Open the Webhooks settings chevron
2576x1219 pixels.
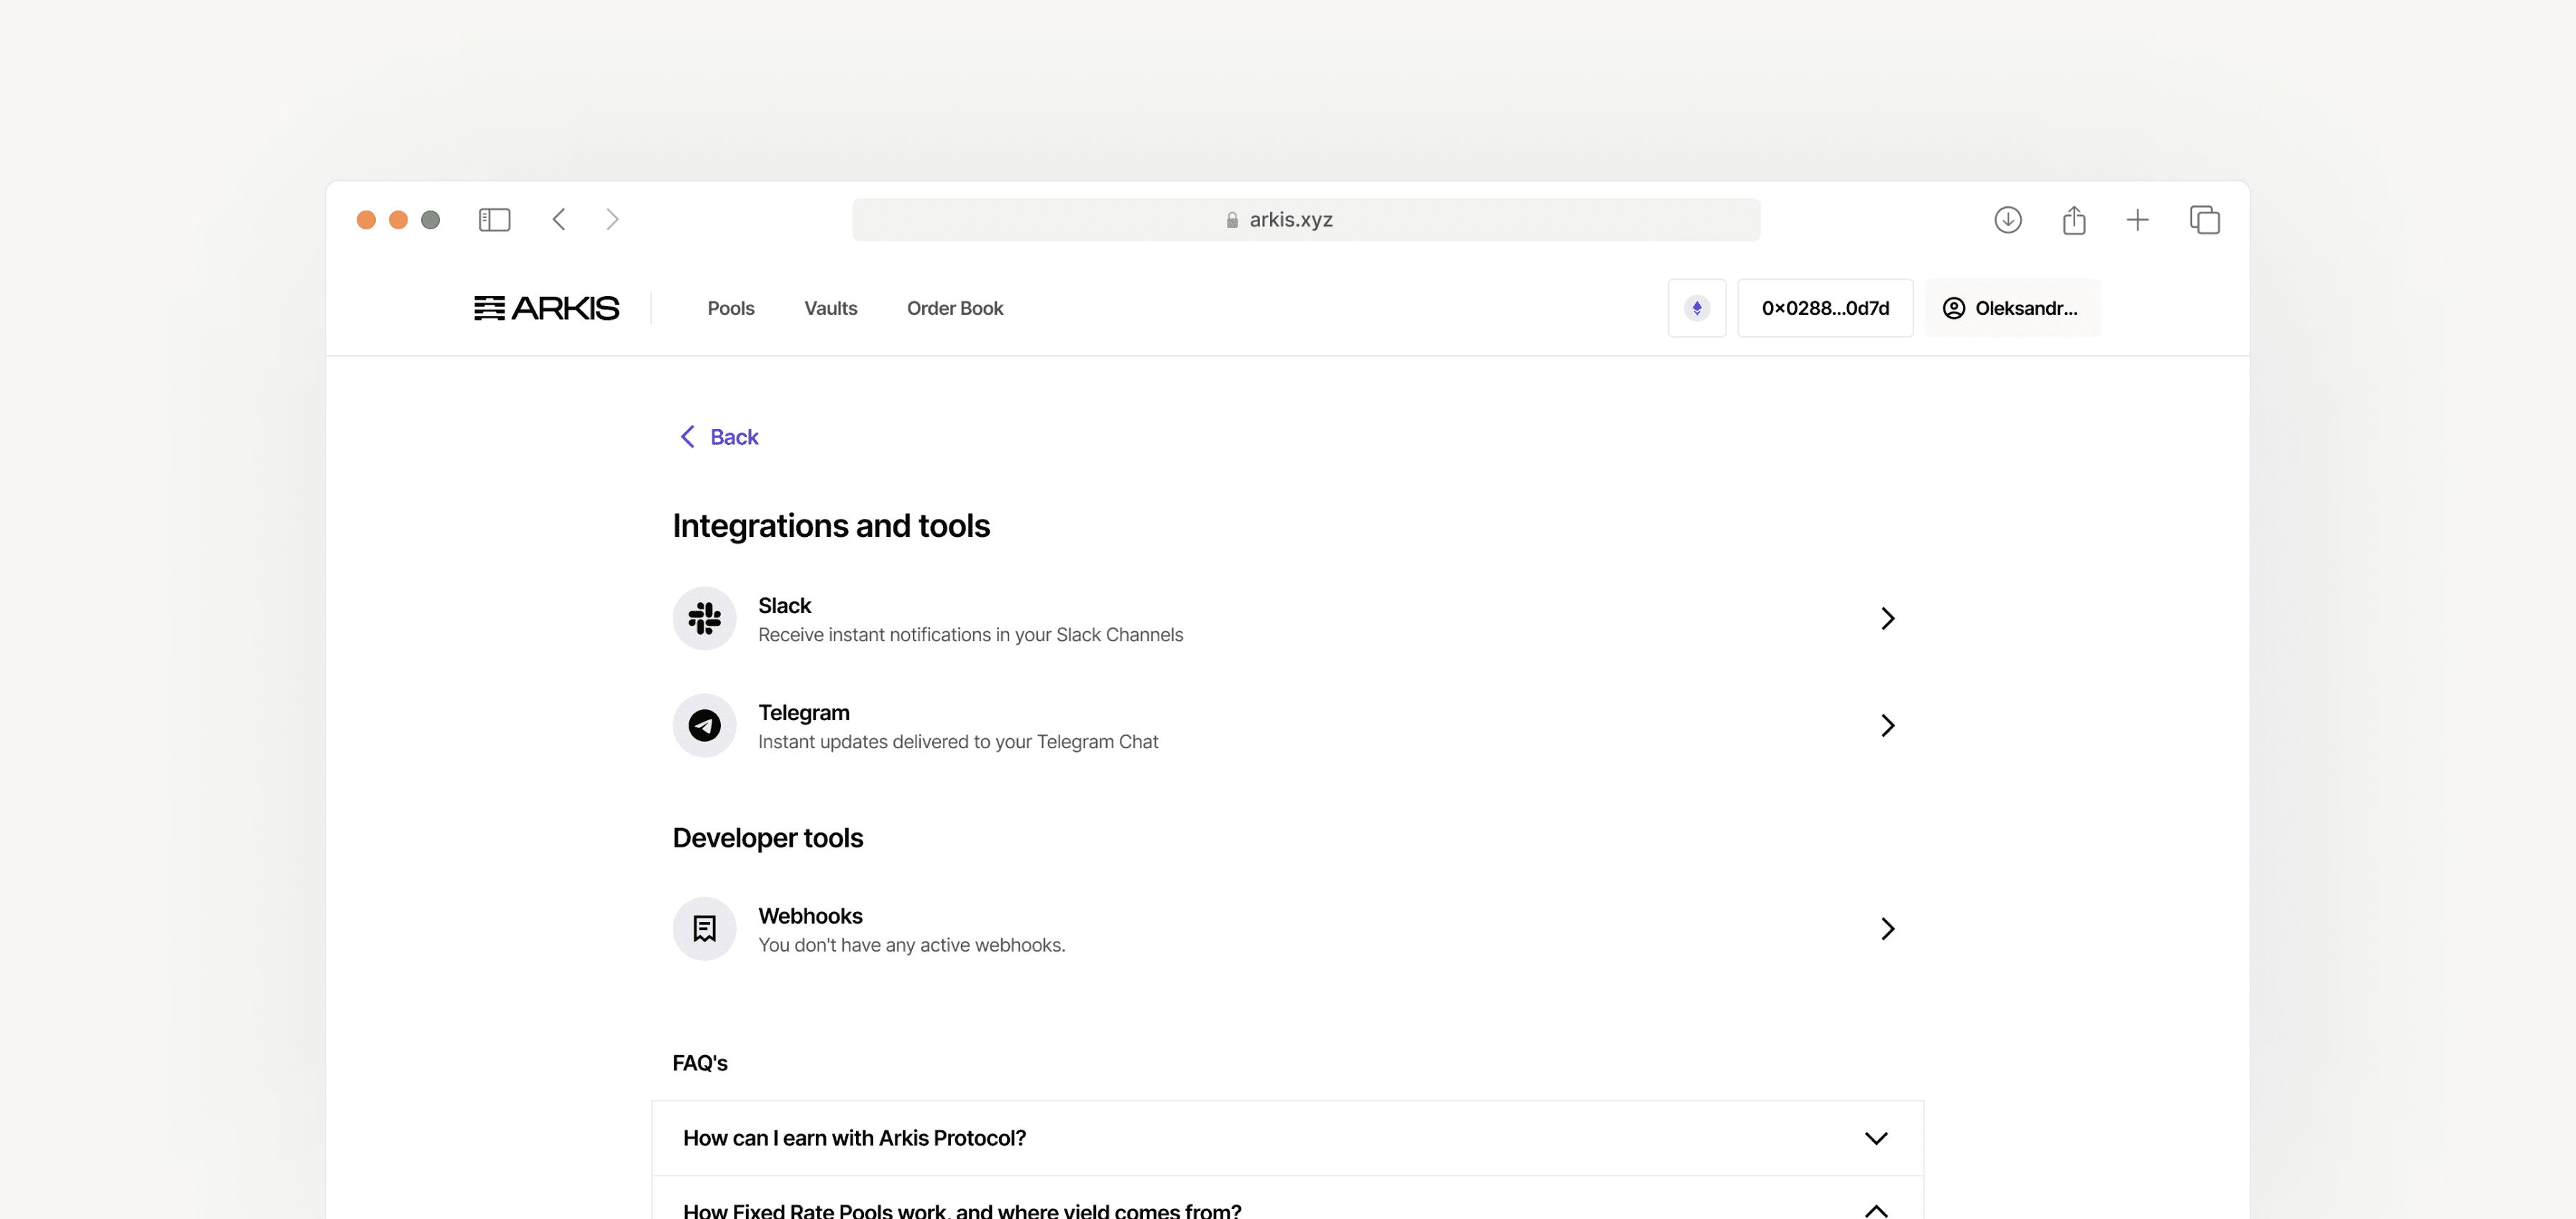coord(1887,929)
